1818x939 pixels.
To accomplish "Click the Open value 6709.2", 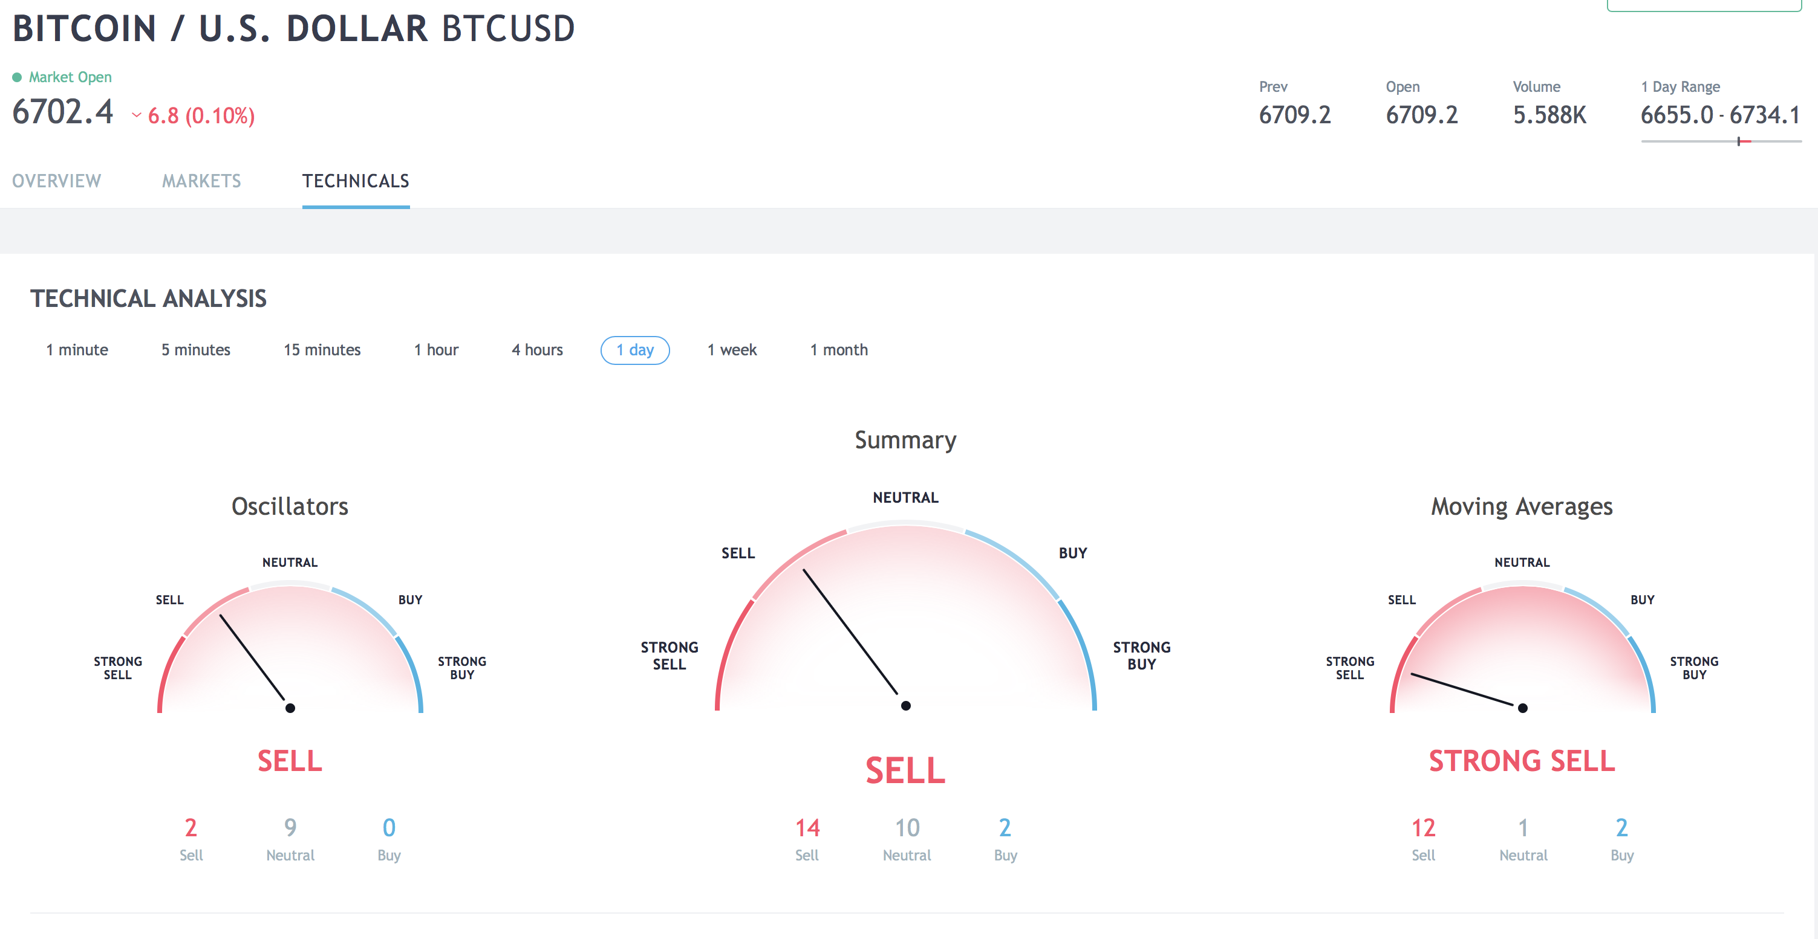I will [1421, 115].
